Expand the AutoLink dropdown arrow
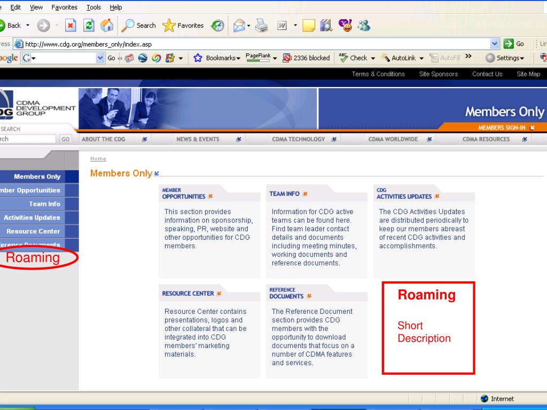The height and width of the screenshot is (410, 547). point(421,58)
